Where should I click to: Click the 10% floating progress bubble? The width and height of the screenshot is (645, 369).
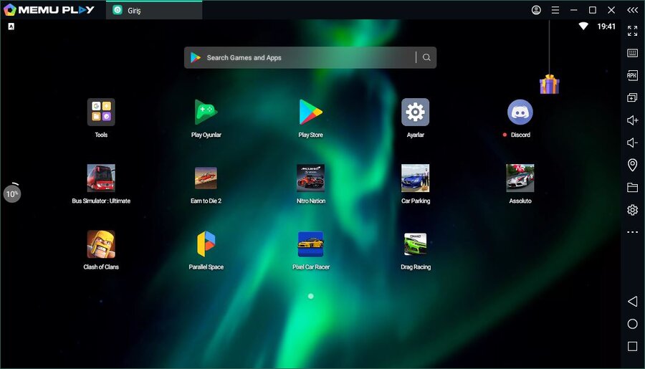tap(12, 193)
